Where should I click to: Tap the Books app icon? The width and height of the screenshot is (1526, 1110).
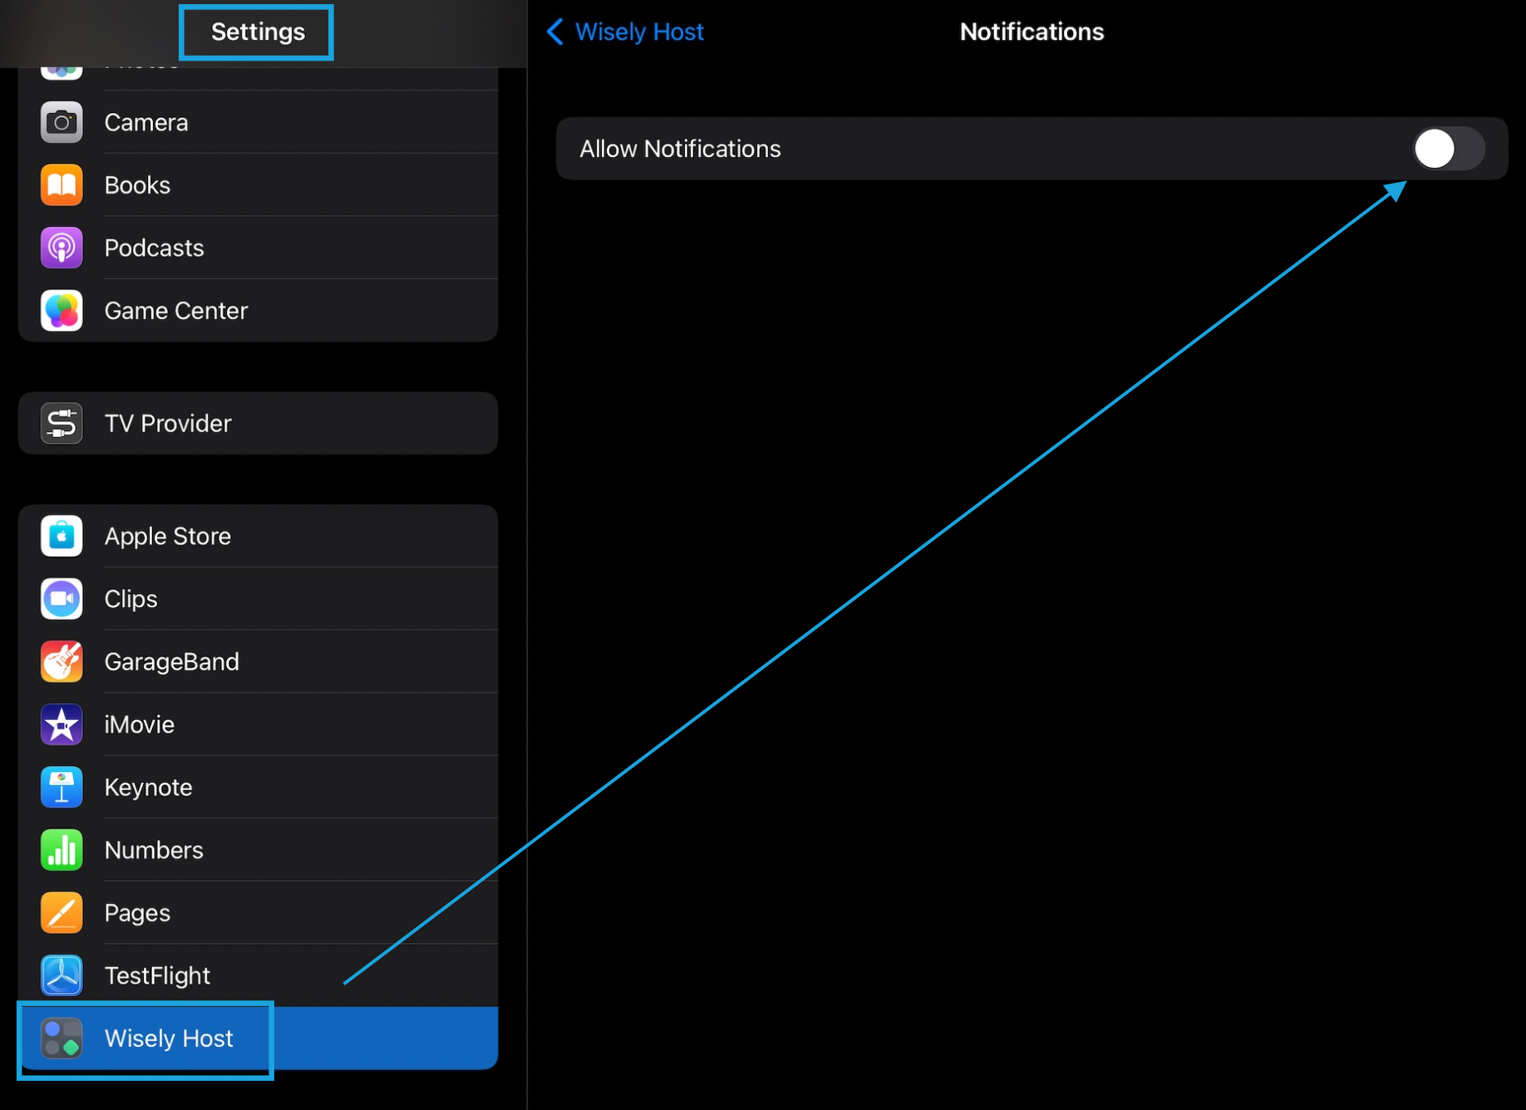[62, 184]
